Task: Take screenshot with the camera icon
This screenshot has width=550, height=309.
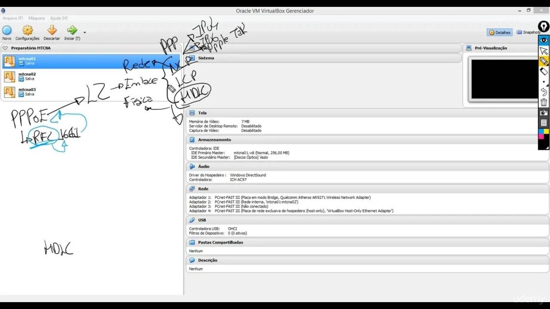Action: point(544,113)
